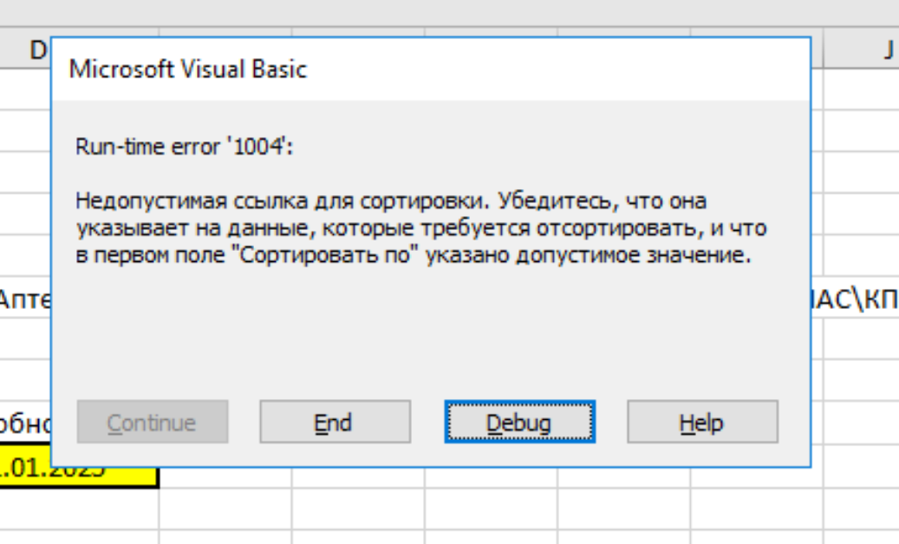Click the greyed-out Continue button
The width and height of the screenshot is (899, 544).
153,423
